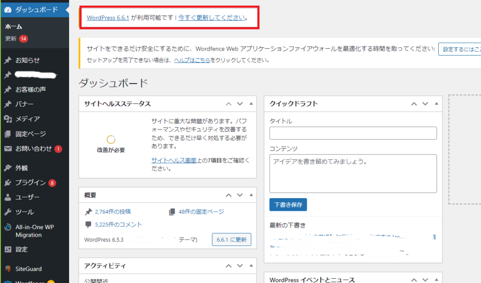Move サイトヘルスステータス panel up

(229, 104)
